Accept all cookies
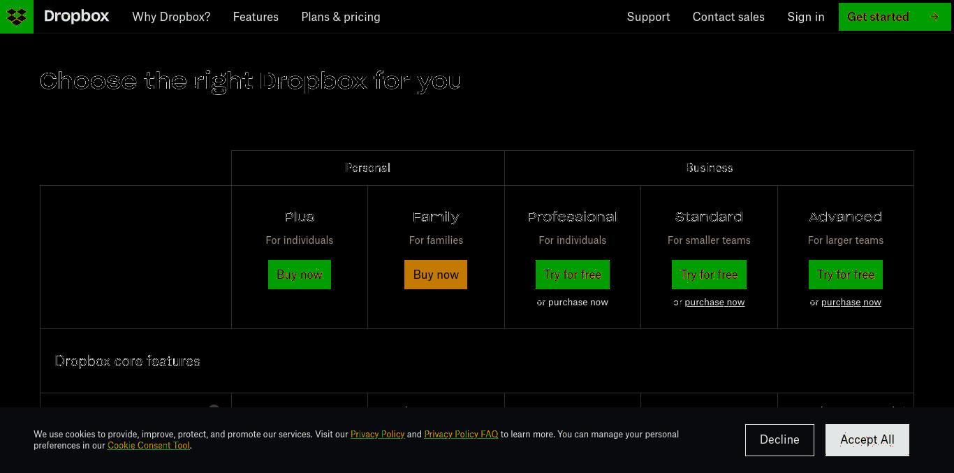The height and width of the screenshot is (473, 954). click(x=867, y=440)
